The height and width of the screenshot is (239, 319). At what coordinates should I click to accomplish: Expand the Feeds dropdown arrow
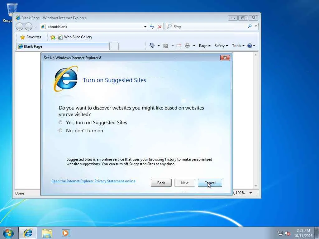[x=173, y=46]
